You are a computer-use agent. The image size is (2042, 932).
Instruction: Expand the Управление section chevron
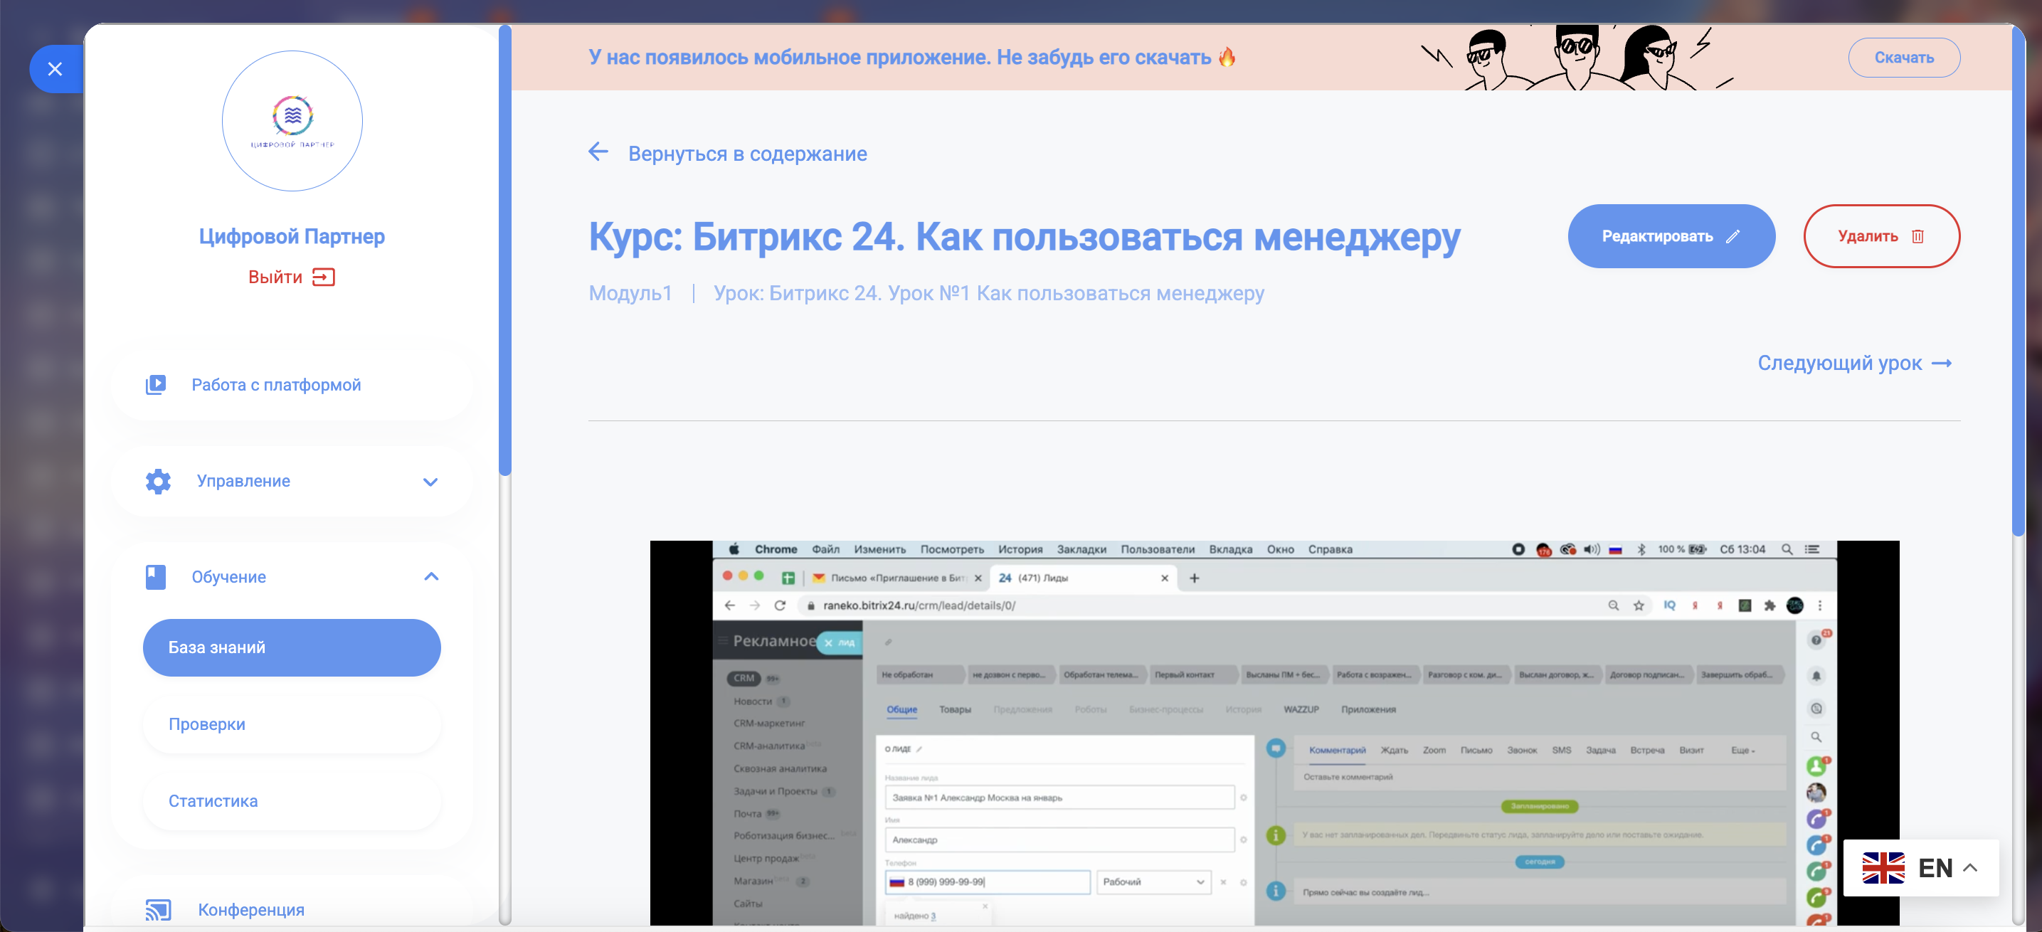coord(430,481)
